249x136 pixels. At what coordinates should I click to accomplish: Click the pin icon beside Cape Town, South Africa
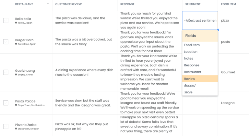click(16, 105)
